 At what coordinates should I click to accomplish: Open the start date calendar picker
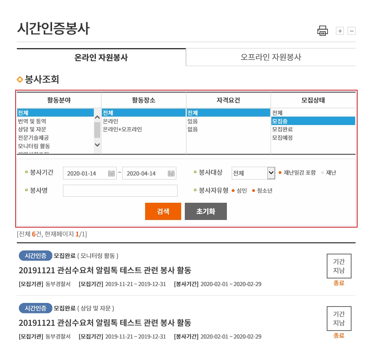pyautogui.click(x=111, y=173)
